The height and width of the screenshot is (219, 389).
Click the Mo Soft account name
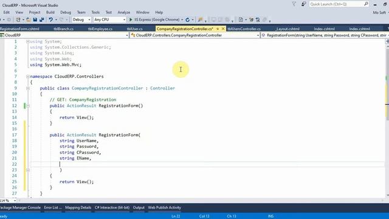(379, 12)
